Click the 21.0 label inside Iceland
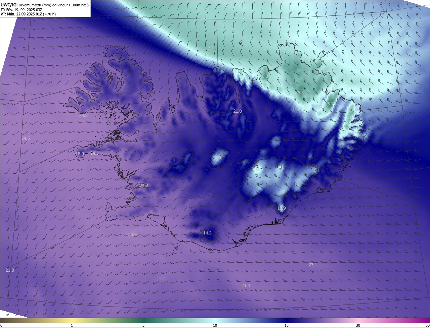This screenshot has height=328, width=430. (238, 111)
